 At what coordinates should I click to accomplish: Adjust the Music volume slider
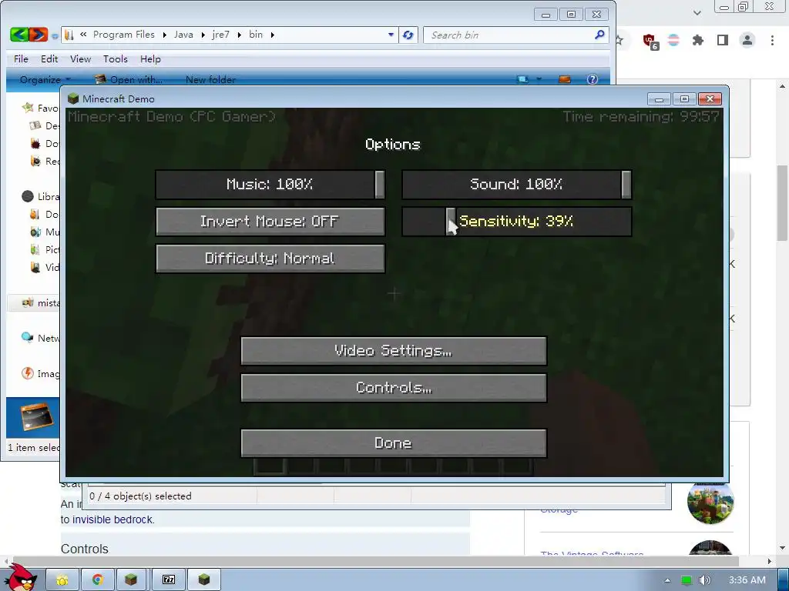pyautogui.click(x=270, y=185)
